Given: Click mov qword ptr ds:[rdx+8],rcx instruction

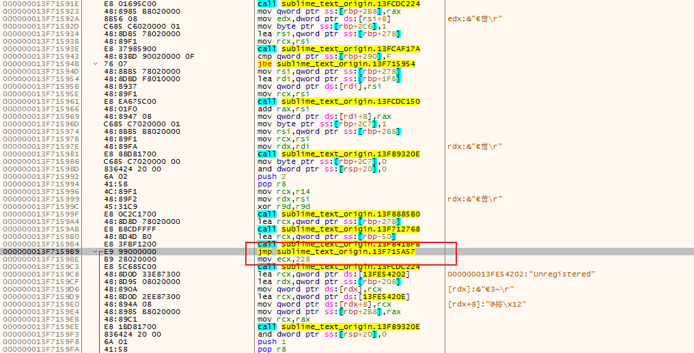Looking at the screenshot, I should pyautogui.click(x=324, y=305).
